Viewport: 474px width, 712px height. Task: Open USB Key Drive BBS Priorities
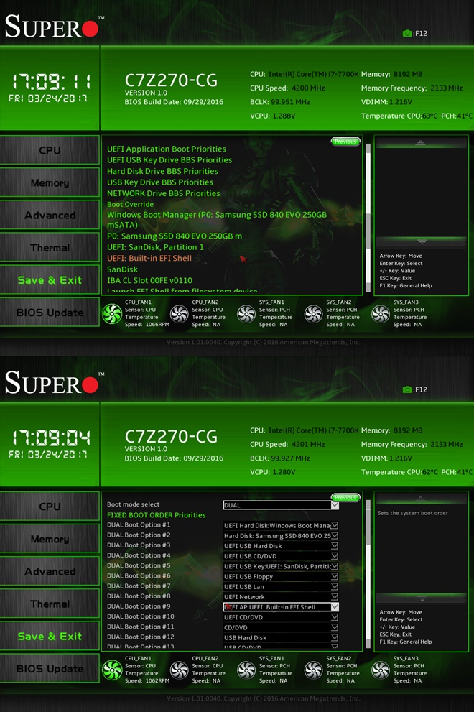(160, 182)
